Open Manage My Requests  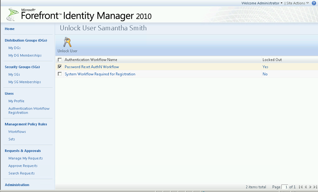26,158
